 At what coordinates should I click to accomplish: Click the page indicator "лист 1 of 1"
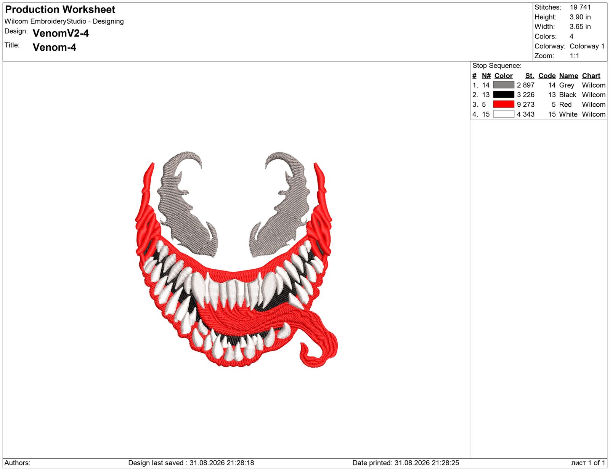pos(588,463)
